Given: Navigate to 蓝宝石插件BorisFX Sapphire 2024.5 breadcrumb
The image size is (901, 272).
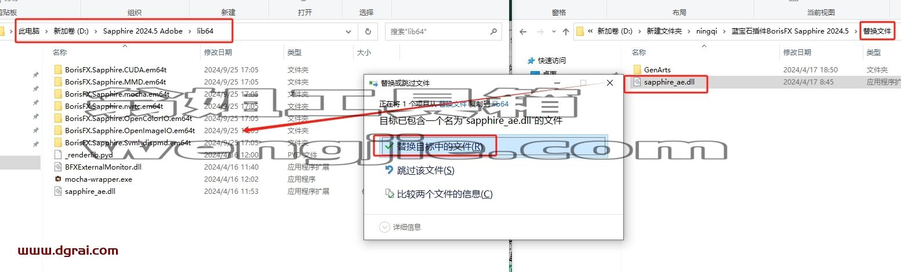Looking at the screenshot, I should [790, 31].
